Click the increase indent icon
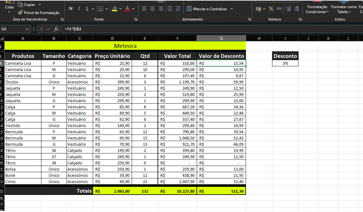Image resolution: width=363 pixels, height=212 pixels. point(177,9)
